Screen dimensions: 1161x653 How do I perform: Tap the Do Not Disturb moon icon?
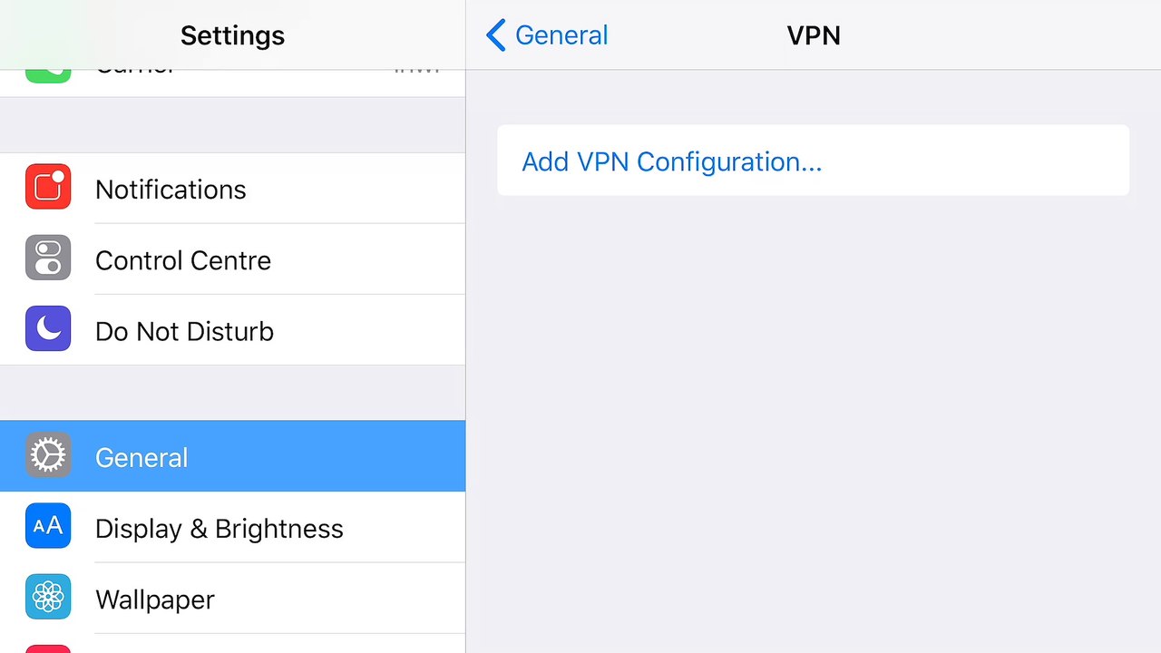[48, 329]
